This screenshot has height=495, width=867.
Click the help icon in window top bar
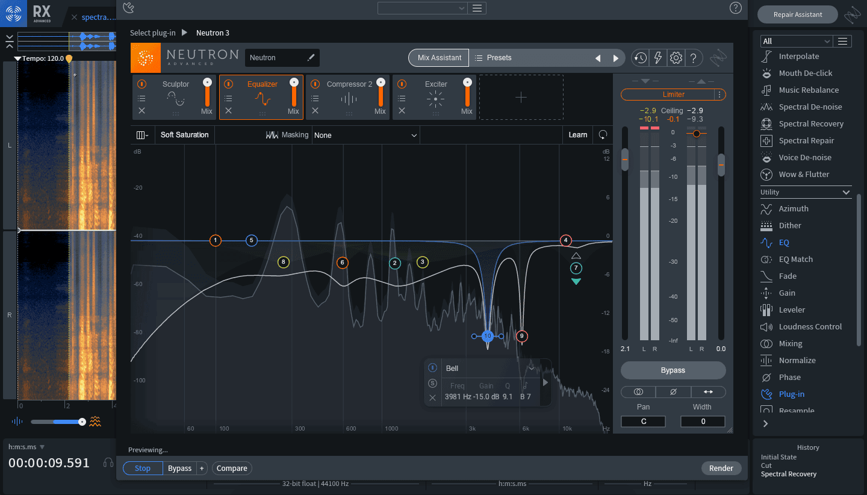pyautogui.click(x=735, y=8)
